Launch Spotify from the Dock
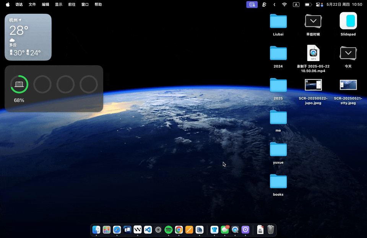The width and height of the screenshot is (367, 238). [x=169, y=230]
